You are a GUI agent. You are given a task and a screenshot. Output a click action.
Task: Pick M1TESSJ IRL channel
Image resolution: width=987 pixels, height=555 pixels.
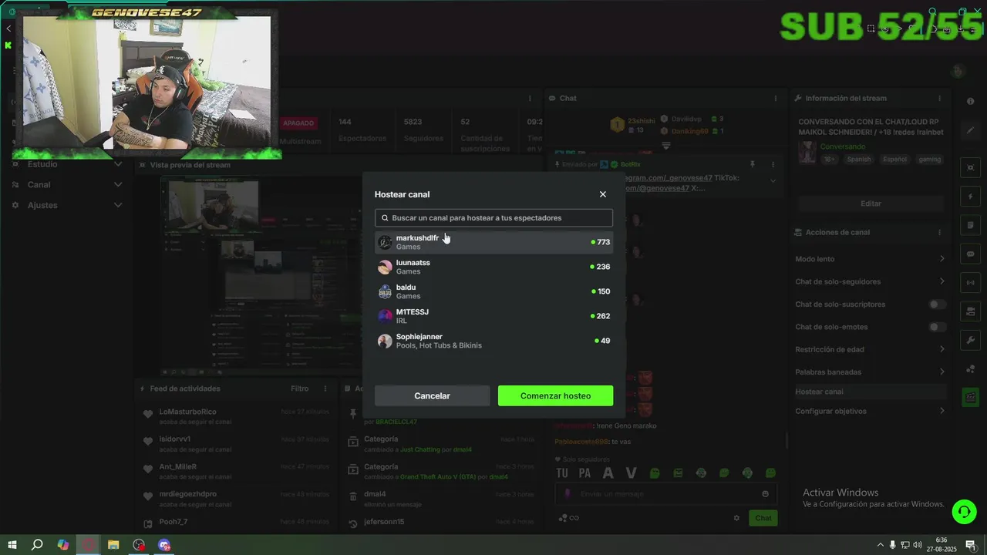pos(493,316)
